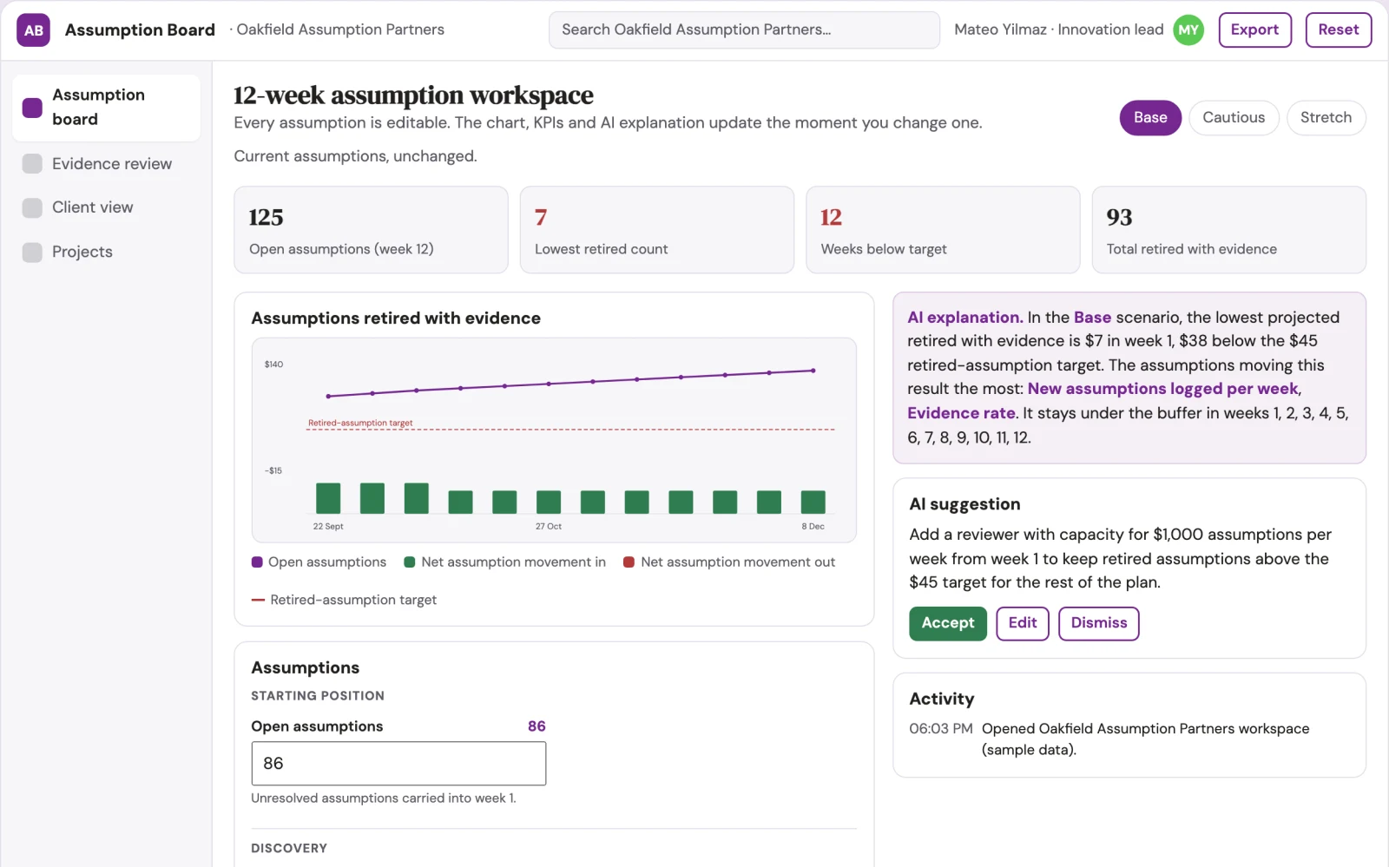Click 'Oakfield Assumption Partners' header text

(340, 30)
